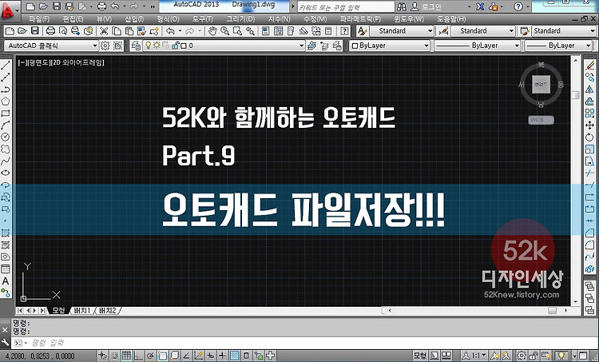The width and height of the screenshot is (599, 362).
Task: Select the Circle tool in draw toolbar
Action: click(6, 137)
